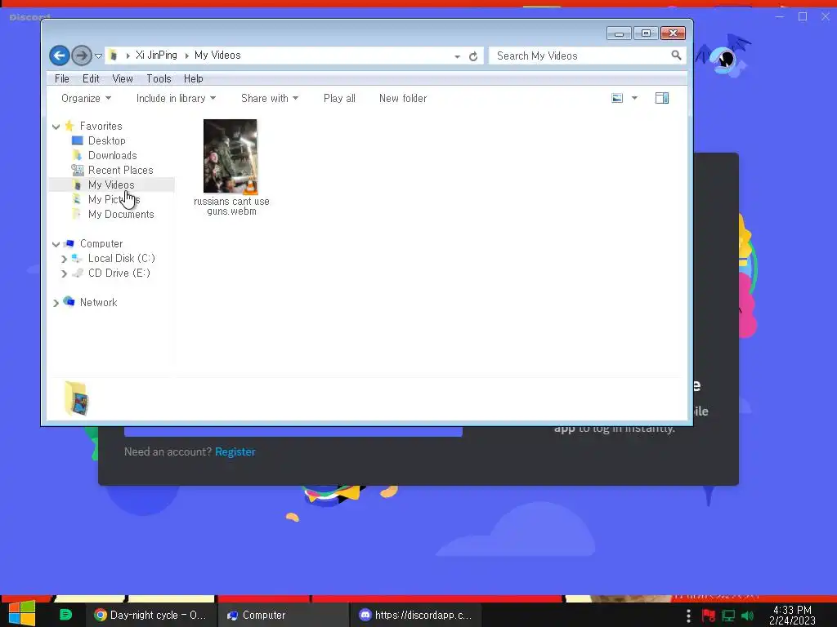
Task: Select Favorites in navigation pane
Action: [101, 126]
